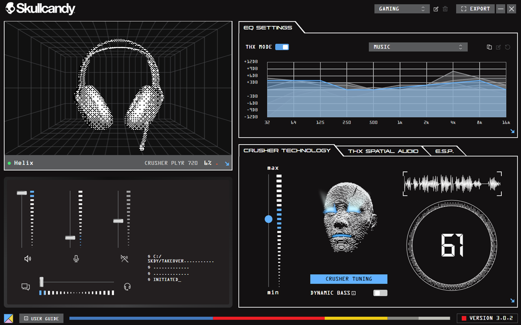
Task: Click the speaker volume icon
Action: coord(28,259)
